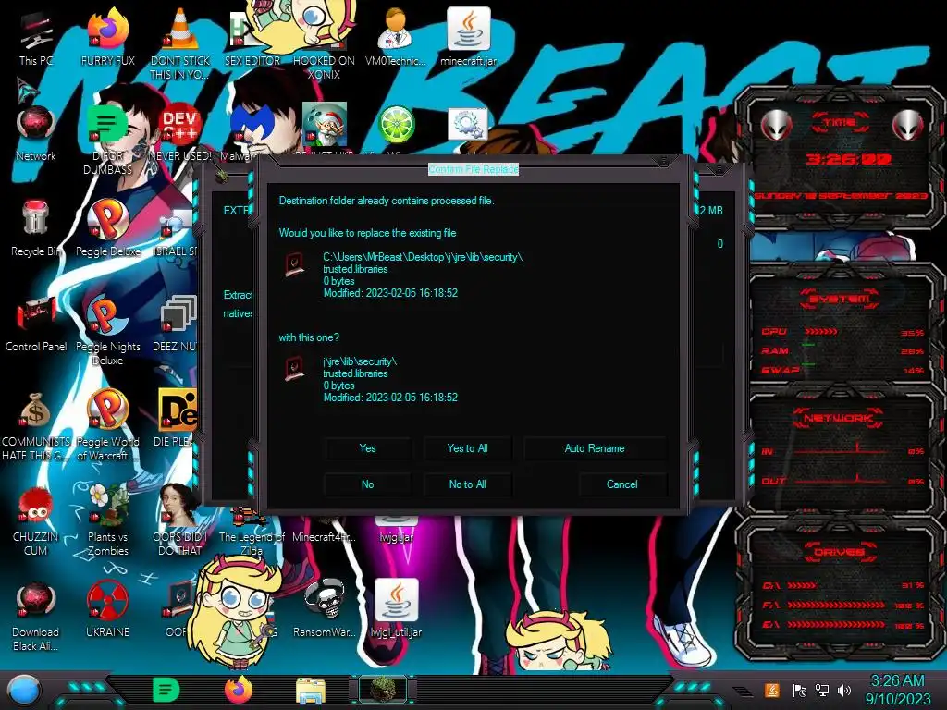Click The Legend of Zelda label
Image resolution: width=947 pixels, height=710 pixels.
tap(252, 544)
